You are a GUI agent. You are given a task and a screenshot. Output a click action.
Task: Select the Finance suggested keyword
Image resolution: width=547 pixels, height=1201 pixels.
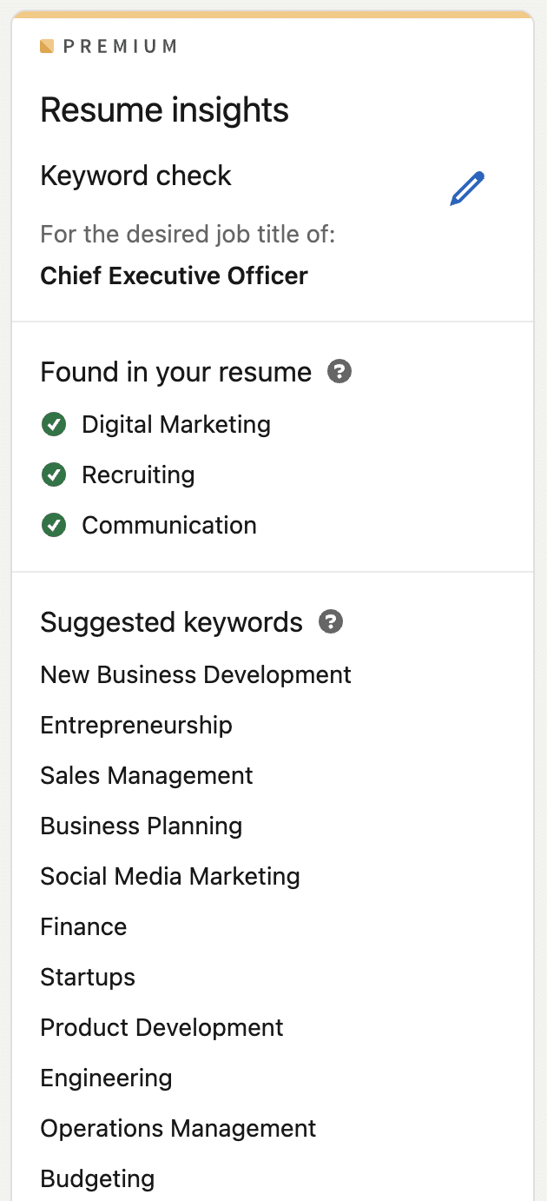click(x=83, y=927)
